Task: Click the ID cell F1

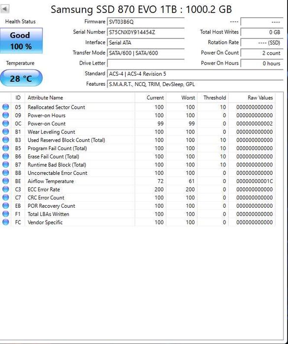Action: click(18, 214)
